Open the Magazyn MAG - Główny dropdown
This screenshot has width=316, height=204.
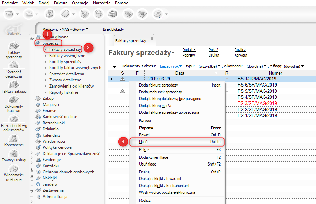click(x=65, y=29)
